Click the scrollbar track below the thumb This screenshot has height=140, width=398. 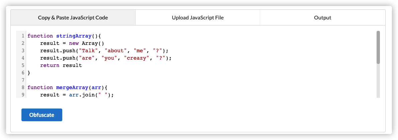378,80
